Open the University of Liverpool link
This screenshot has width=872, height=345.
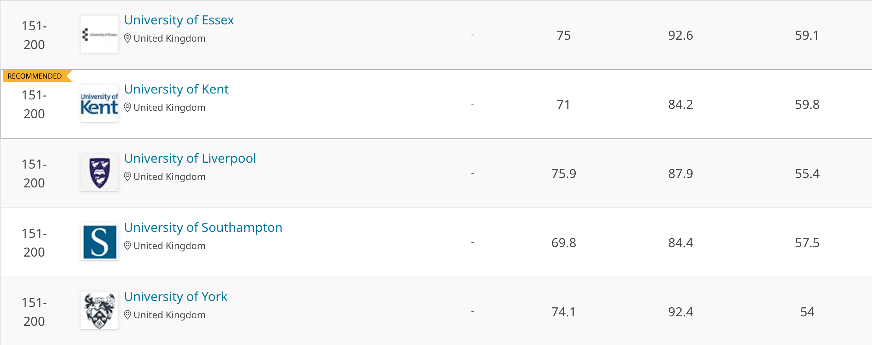pyautogui.click(x=190, y=158)
